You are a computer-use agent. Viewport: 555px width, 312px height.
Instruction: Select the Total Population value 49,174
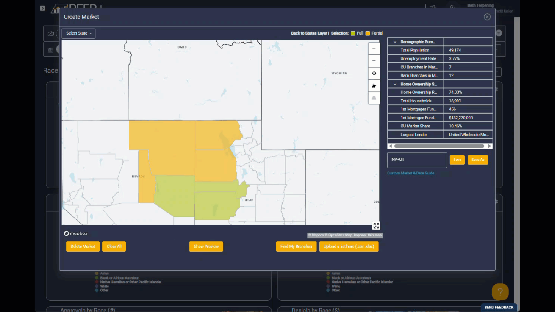point(455,50)
